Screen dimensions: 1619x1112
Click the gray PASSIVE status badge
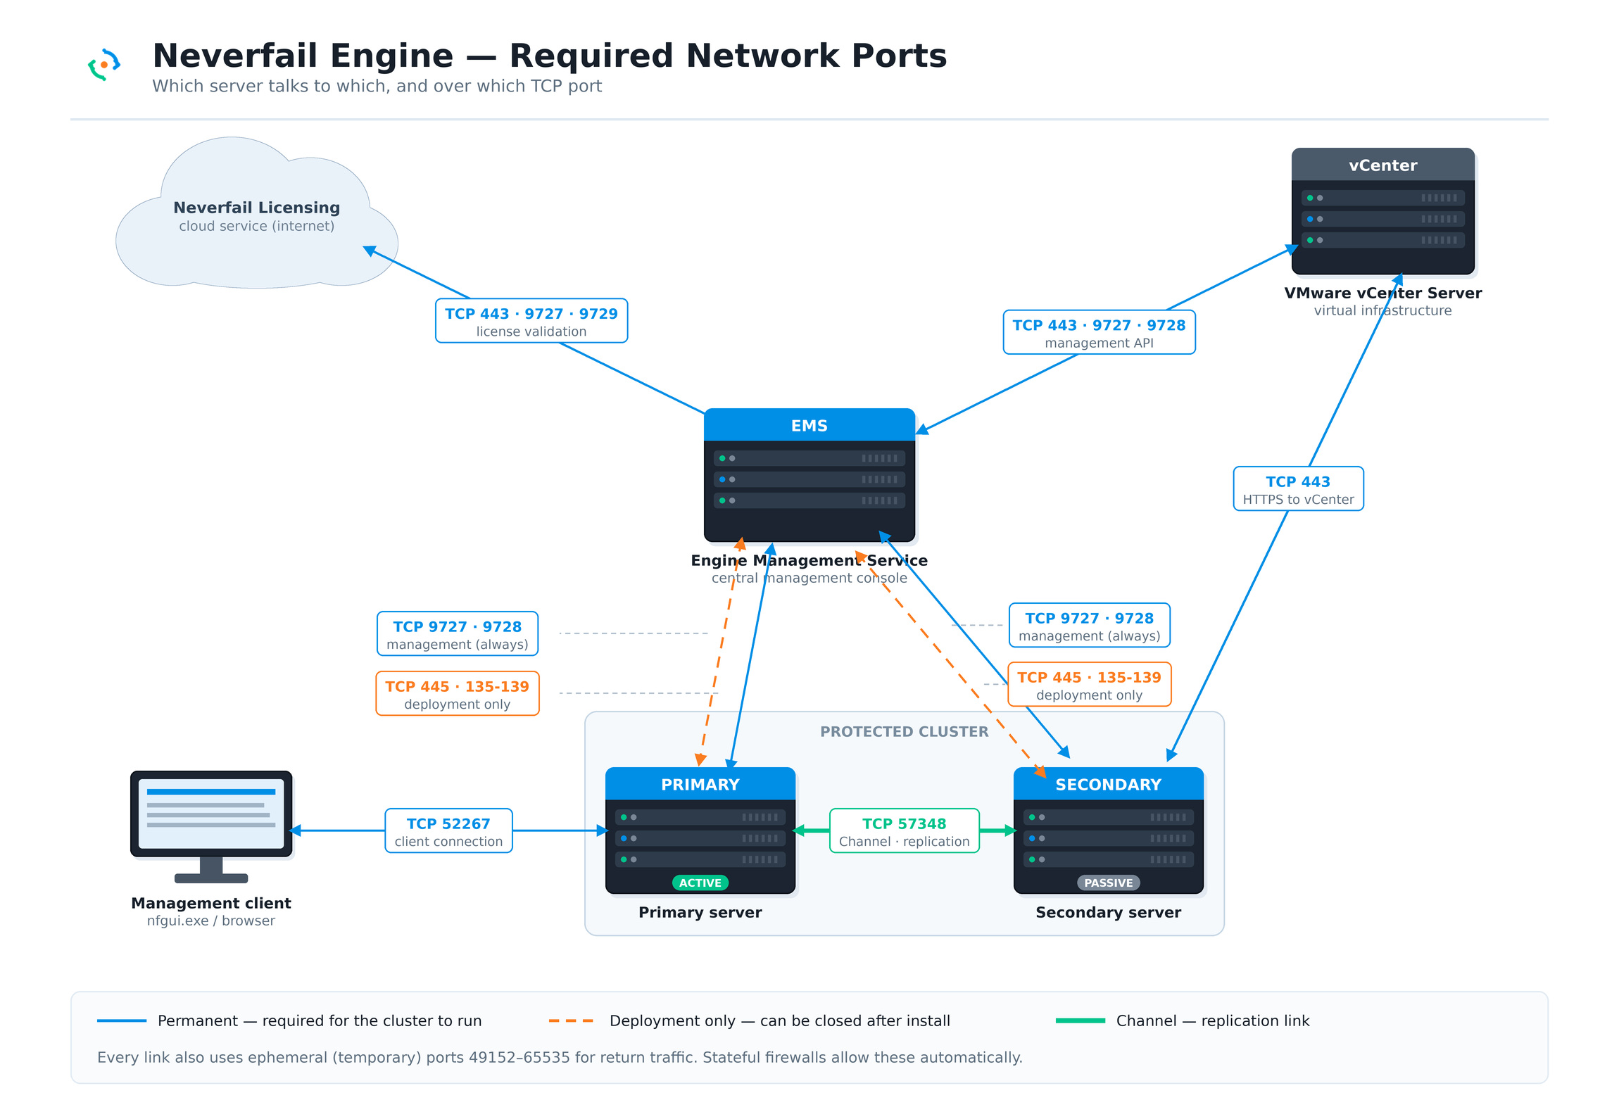[x=1109, y=883]
